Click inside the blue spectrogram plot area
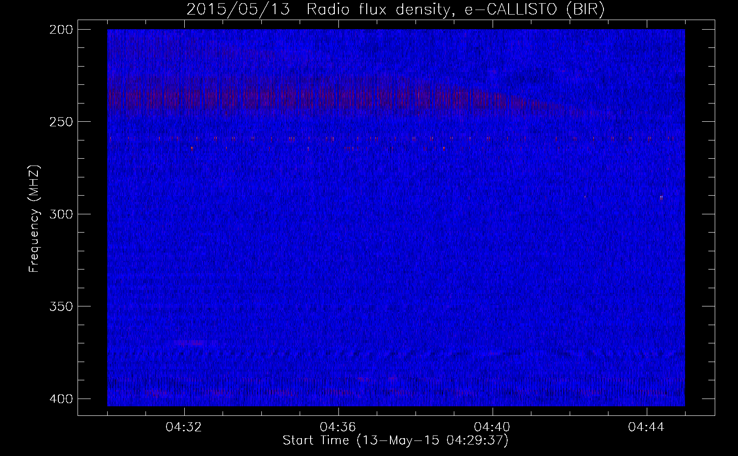Image resolution: width=738 pixels, height=456 pixels. 396,218
